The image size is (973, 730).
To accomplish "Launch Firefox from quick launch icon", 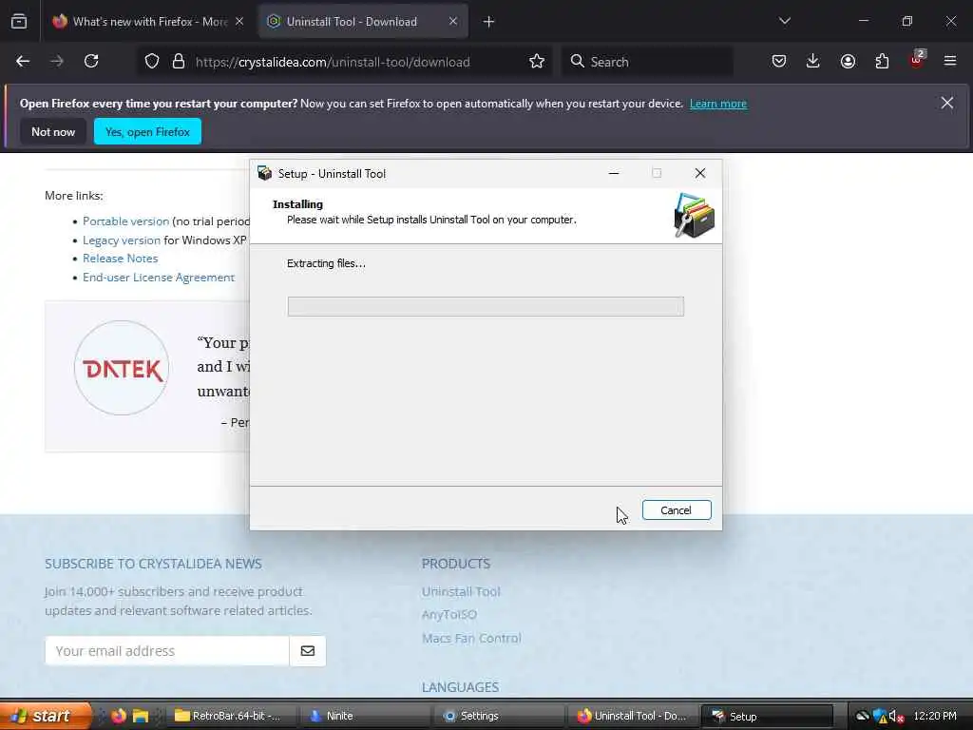I will [x=119, y=716].
